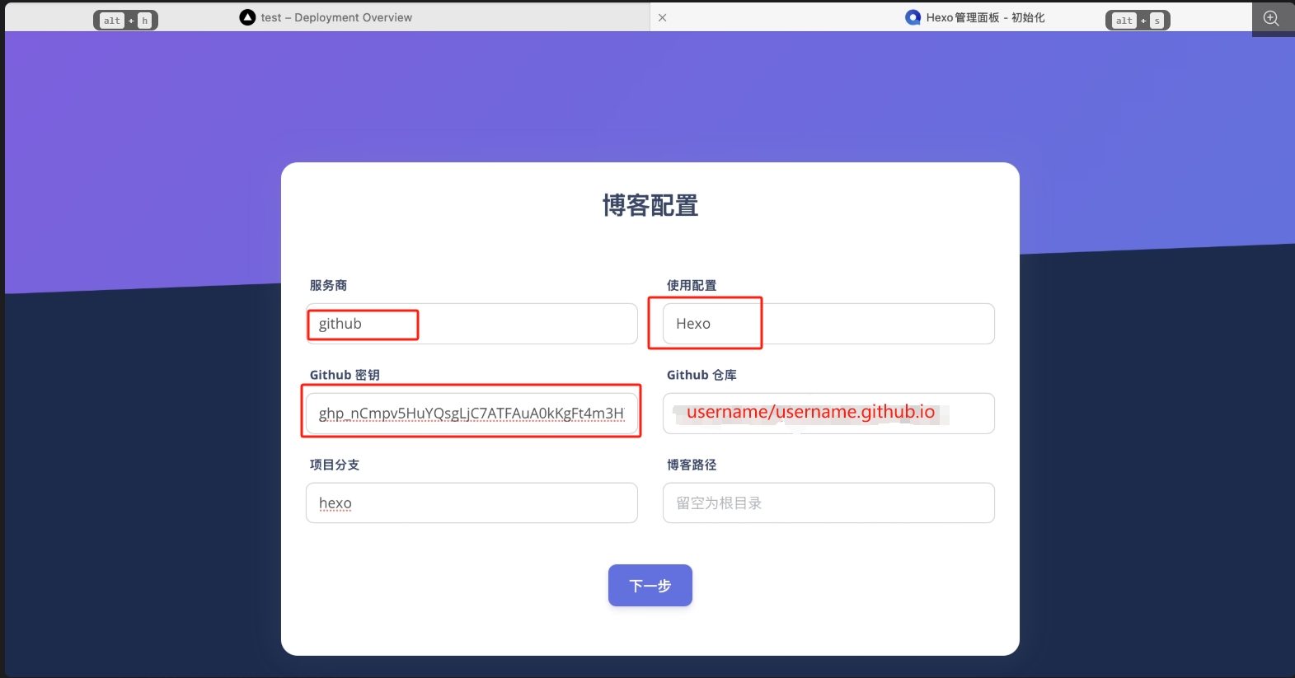This screenshot has width=1295, height=678.
Task: Click the Github 仓库 label
Action: click(701, 375)
